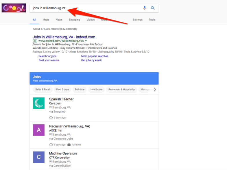227x170 pixels.
Task: Open search Settings menu
Action: click(138, 20)
